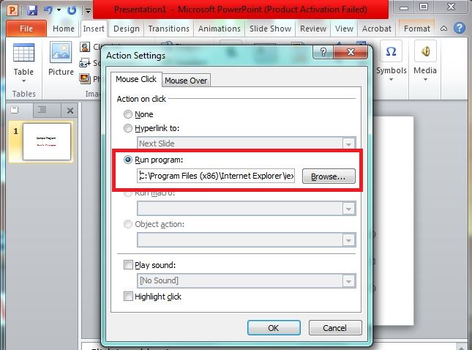Switch to the Slides thumbnail pane tab

15,110
